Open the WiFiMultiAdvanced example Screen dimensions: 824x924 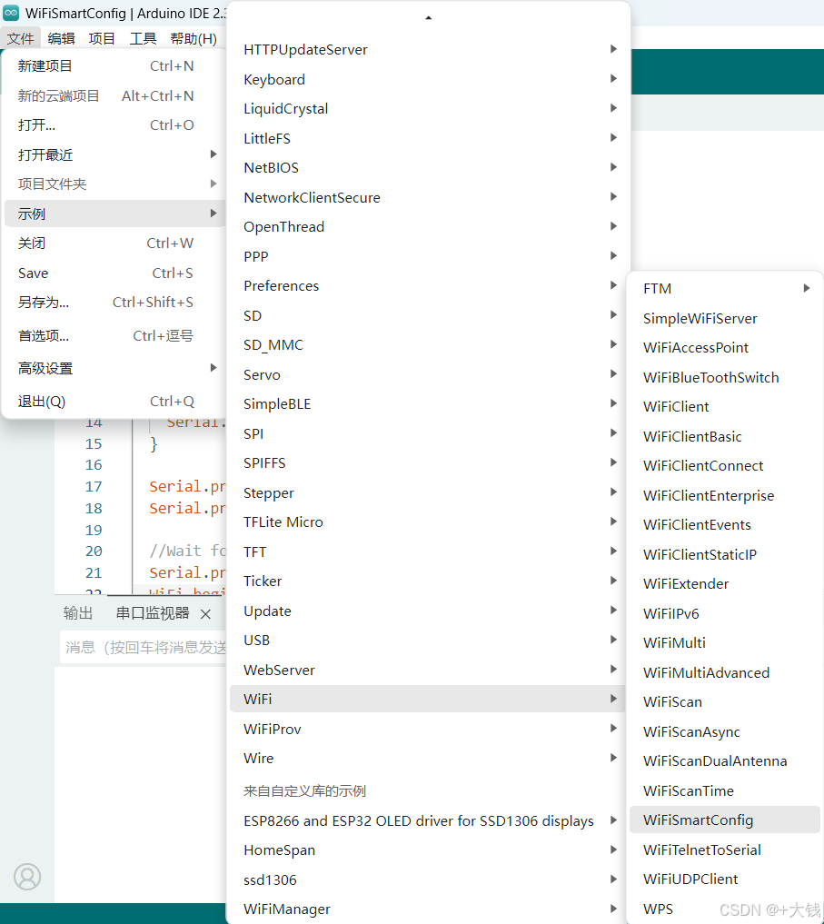tap(725, 672)
